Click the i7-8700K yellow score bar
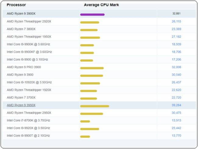The image size is (198, 149). [85, 121]
